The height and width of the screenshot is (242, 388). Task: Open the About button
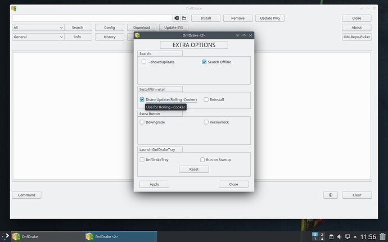[x=357, y=28]
